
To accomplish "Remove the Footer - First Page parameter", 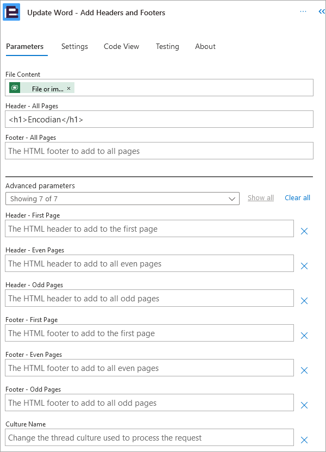I will 304,336.
